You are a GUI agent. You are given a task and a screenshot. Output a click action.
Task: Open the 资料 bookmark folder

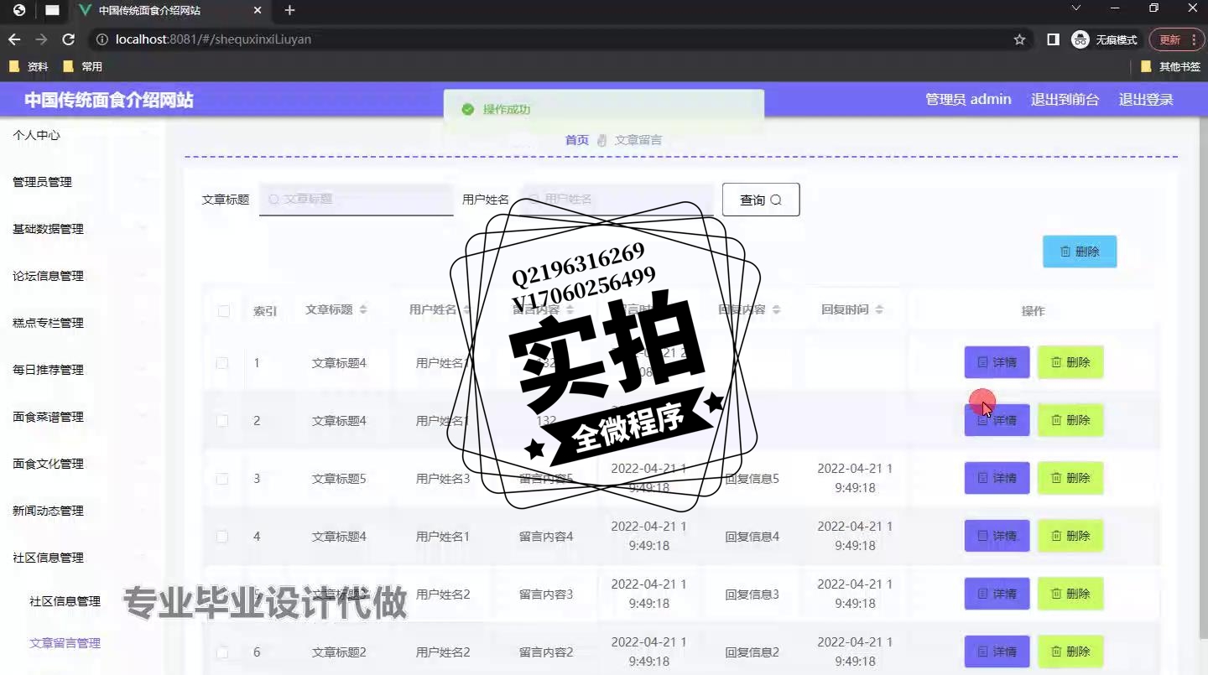29,66
